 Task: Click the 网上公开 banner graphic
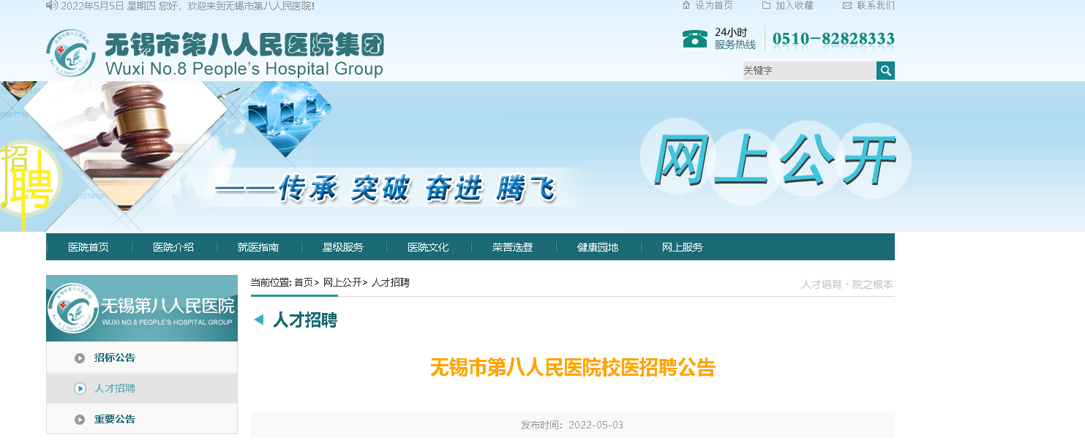[x=776, y=161]
